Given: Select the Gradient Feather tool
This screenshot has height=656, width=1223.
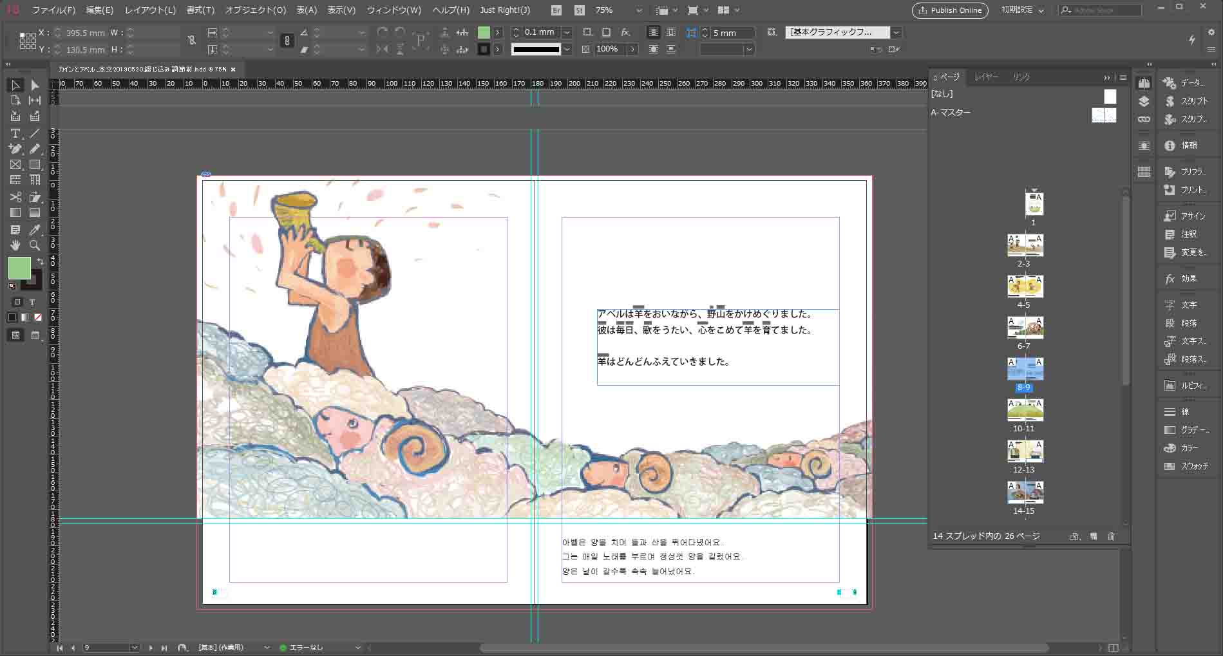Looking at the screenshot, I should [35, 212].
